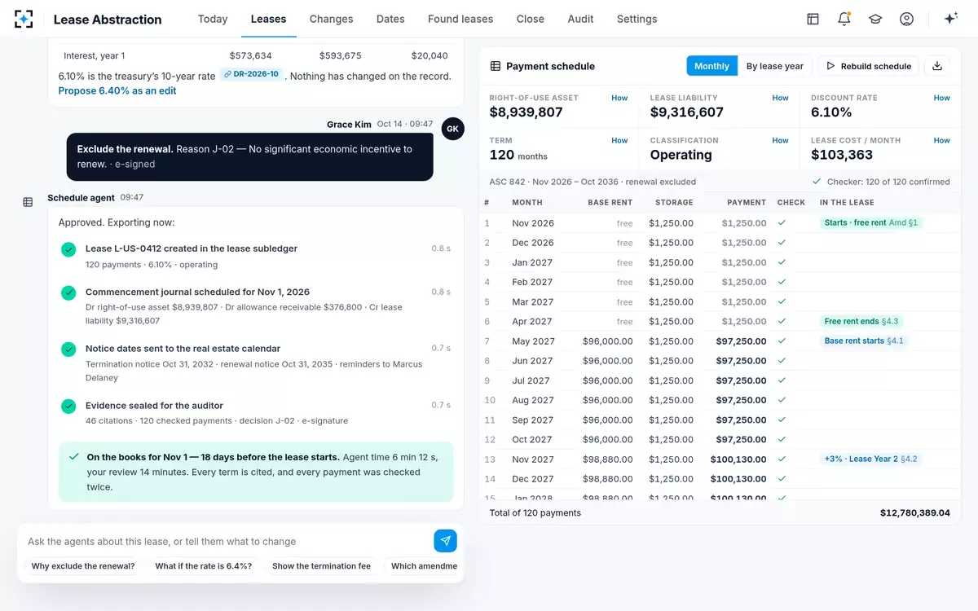Click the On the books for Nov 1 summary
Image resolution: width=978 pixels, height=611 pixels.
click(x=256, y=472)
